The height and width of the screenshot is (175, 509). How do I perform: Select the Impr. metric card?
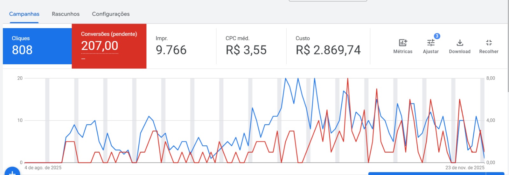pos(181,46)
